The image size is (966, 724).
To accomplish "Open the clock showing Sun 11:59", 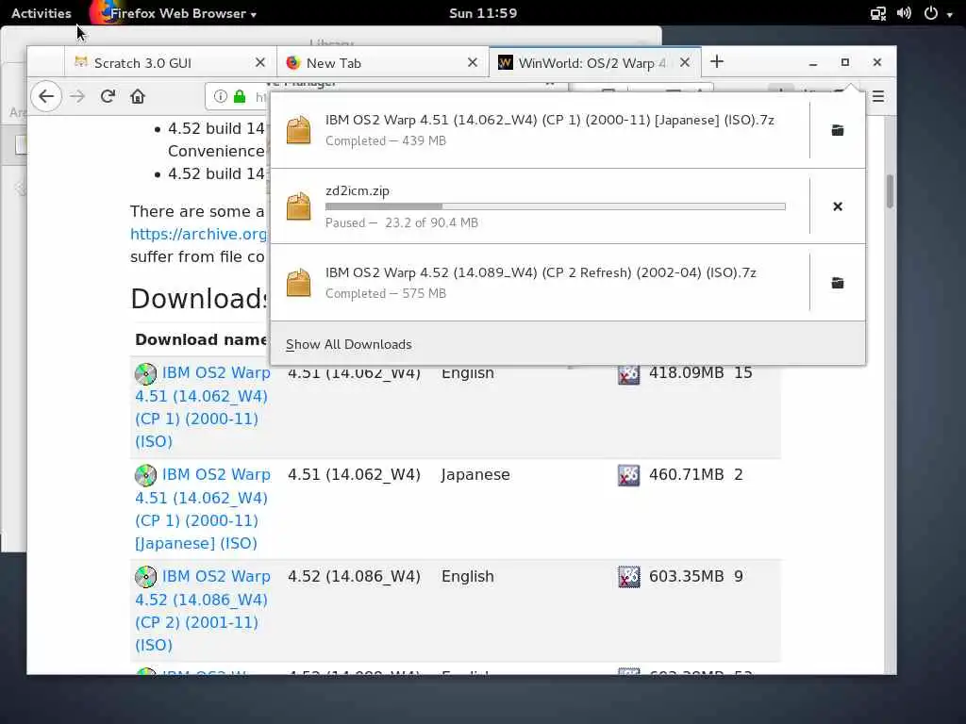I will pyautogui.click(x=483, y=13).
